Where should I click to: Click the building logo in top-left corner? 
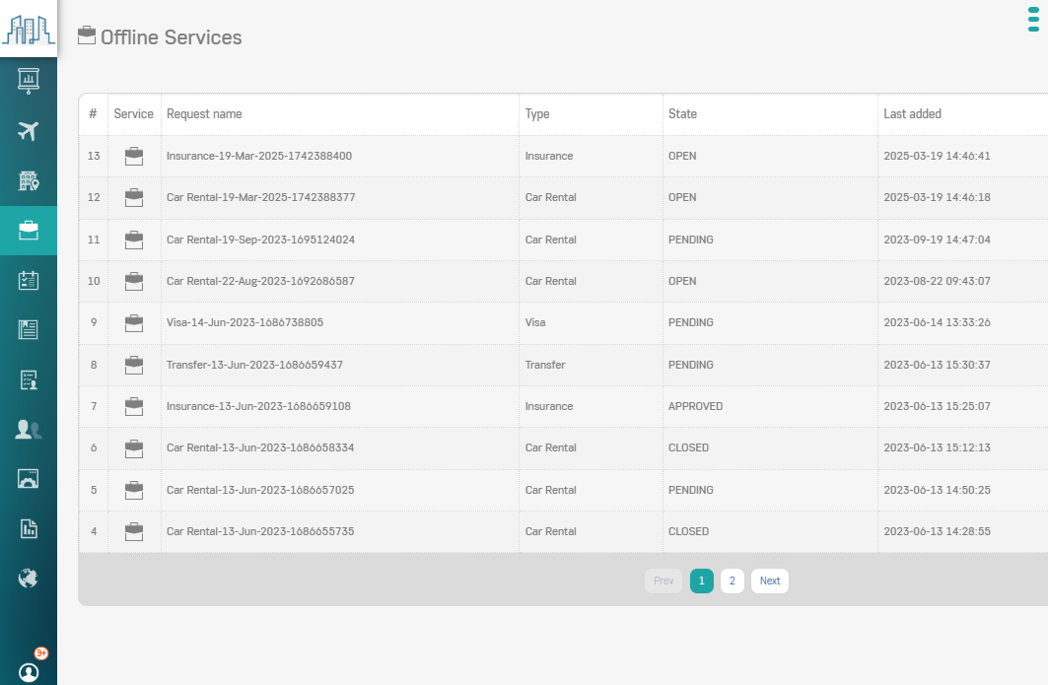[x=28, y=29]
